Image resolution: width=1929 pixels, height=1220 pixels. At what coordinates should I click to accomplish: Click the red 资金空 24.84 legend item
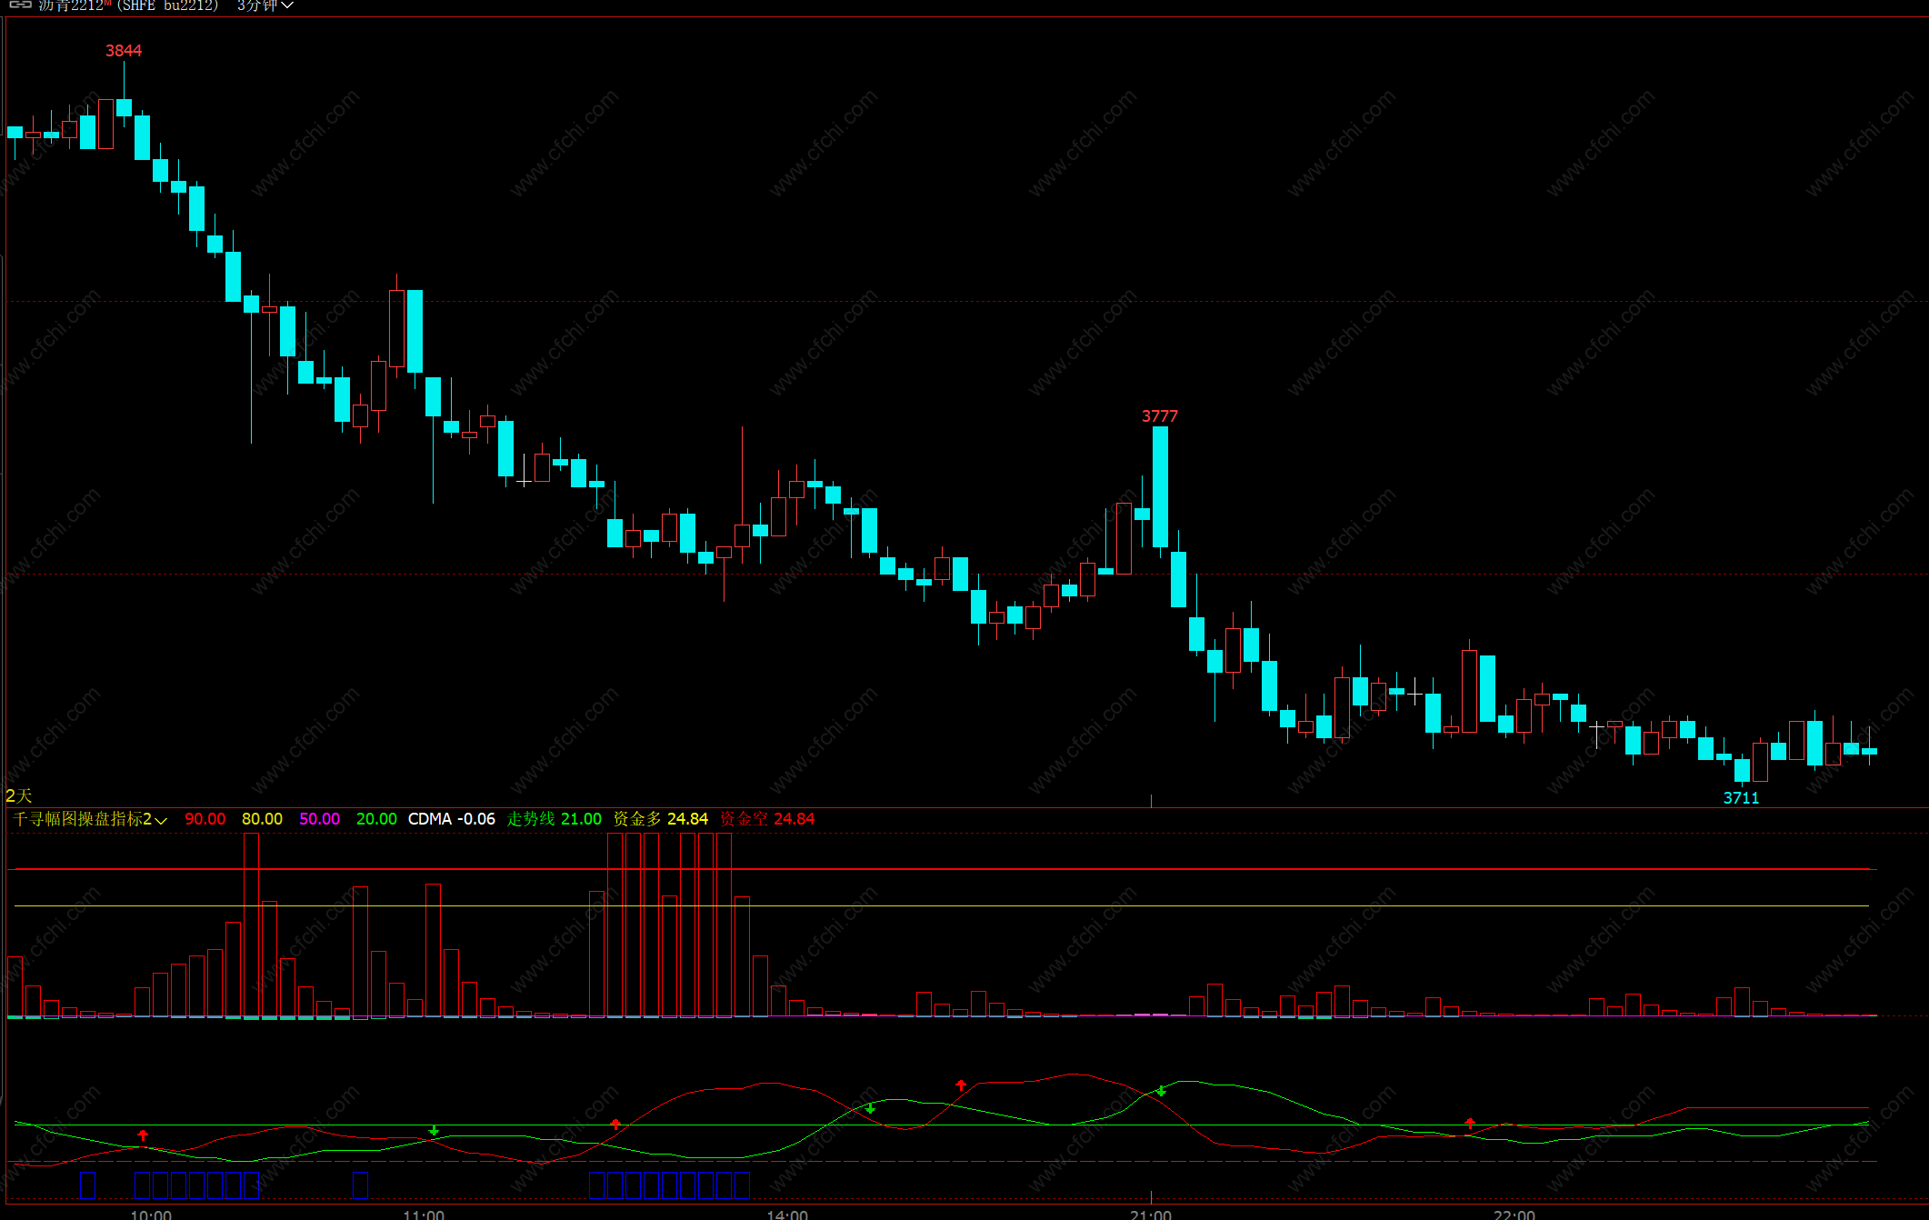[x=767, y=819]
